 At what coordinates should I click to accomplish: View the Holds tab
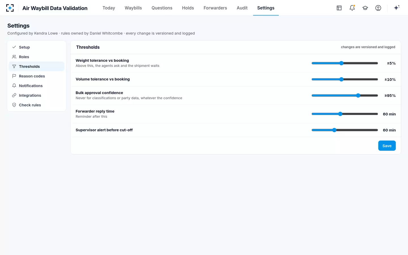[x=188, y=8]
